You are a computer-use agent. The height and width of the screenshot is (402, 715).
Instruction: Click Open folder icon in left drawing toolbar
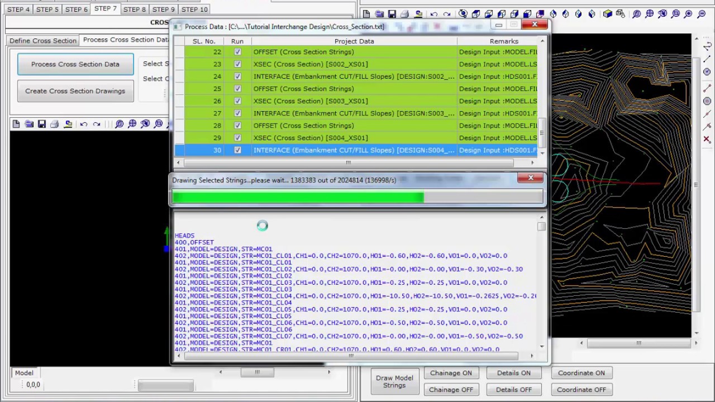coord(28,124)
